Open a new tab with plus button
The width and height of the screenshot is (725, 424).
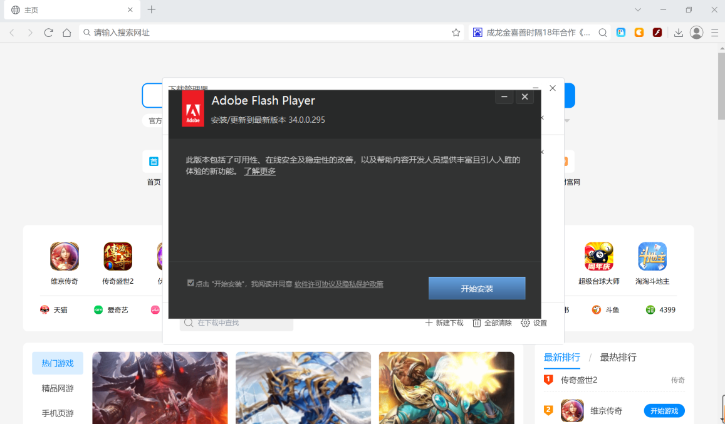[x=151, y=10]
